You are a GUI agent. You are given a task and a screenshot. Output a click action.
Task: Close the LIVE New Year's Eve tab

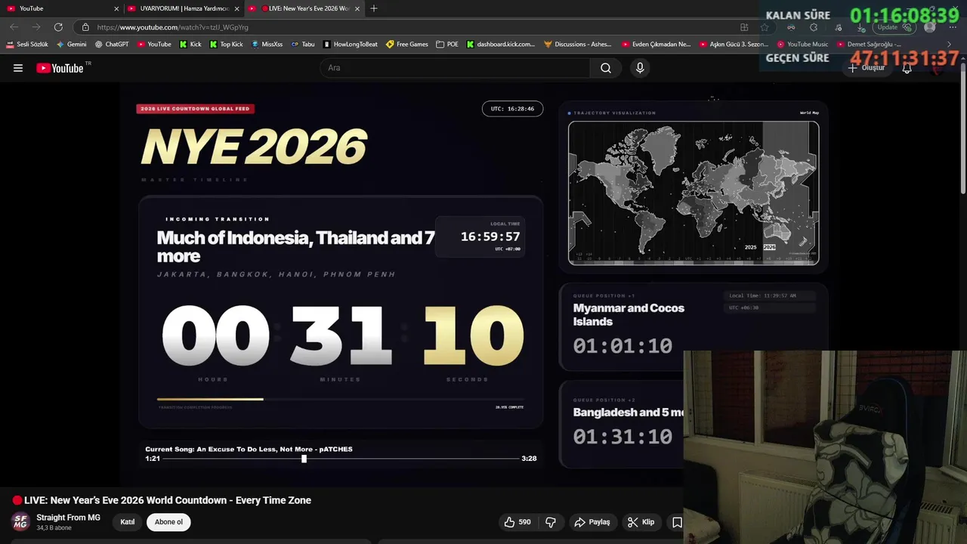click(357, 8)
